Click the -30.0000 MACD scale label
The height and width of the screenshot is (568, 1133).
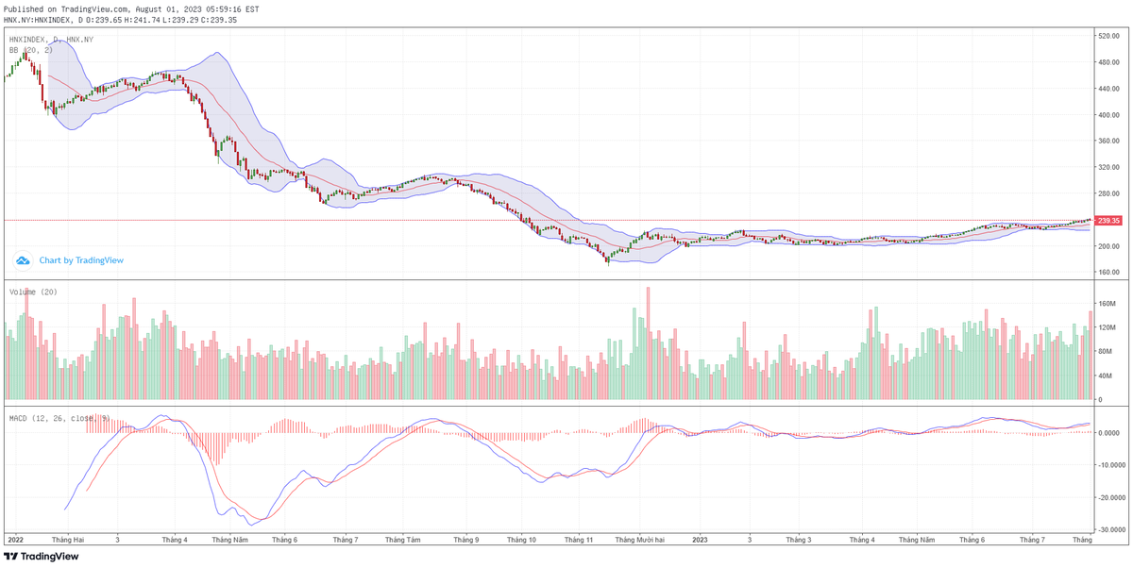point(1105,530)
